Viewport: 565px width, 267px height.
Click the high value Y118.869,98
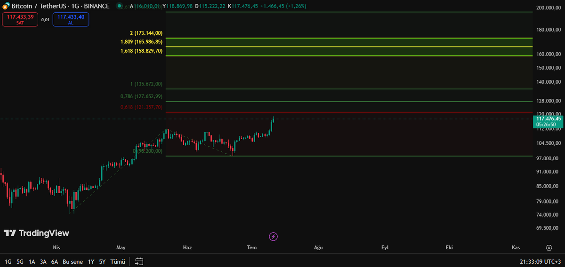click(178, 6)
